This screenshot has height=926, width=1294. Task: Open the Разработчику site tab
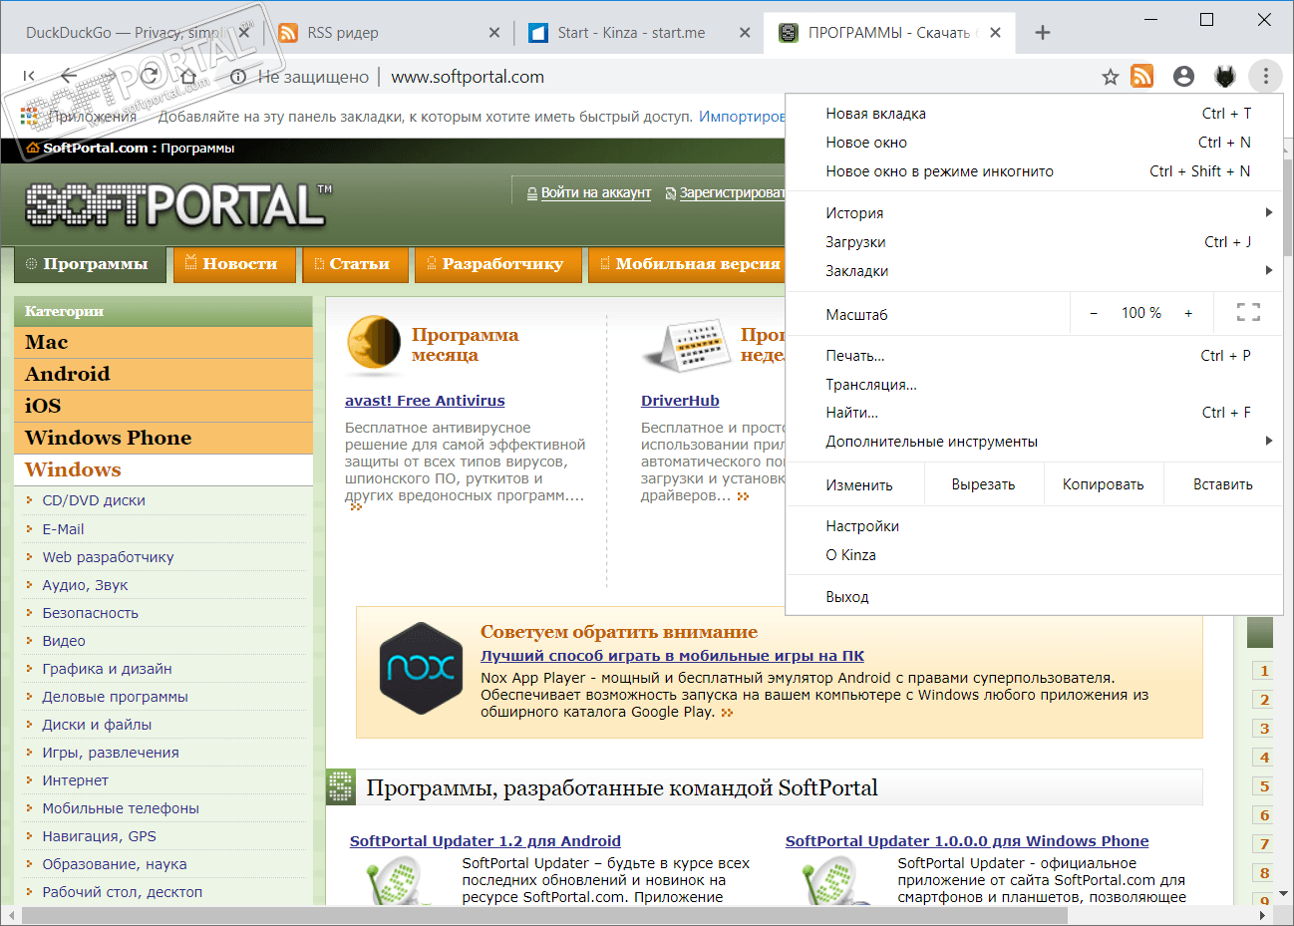pos(498,264)
